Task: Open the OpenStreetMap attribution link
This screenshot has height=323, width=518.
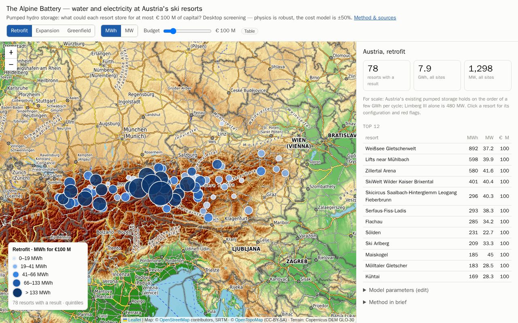Action: coord(174,320)
